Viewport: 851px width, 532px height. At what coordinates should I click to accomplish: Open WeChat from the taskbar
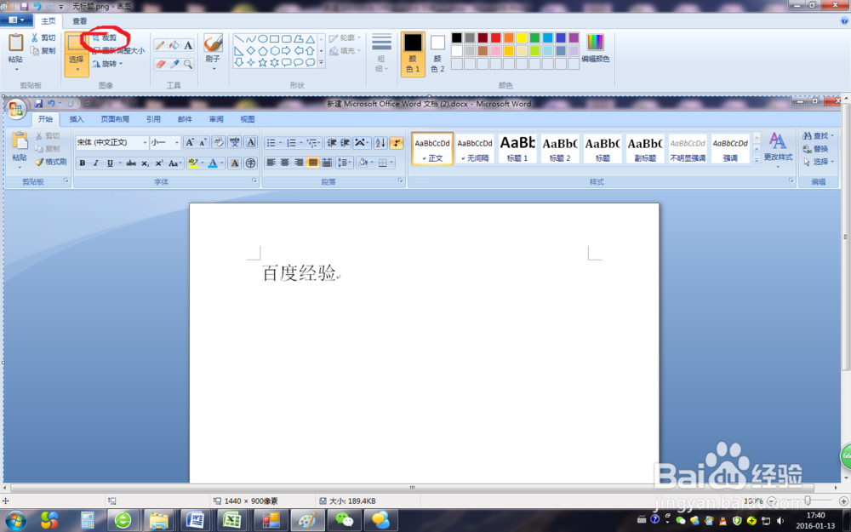tap(344, 520)
